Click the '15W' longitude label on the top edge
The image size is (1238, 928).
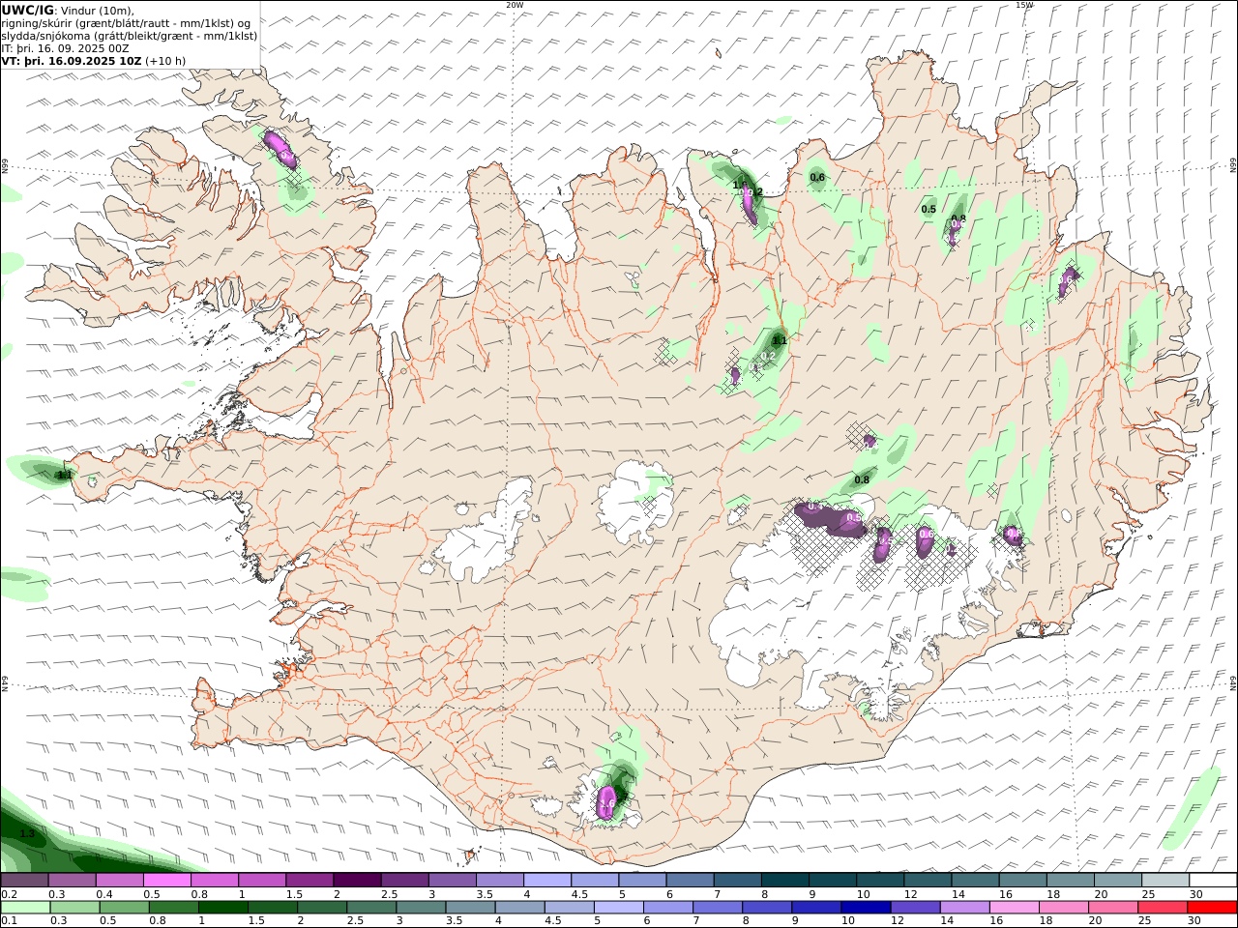click(x=1024, y=5)
